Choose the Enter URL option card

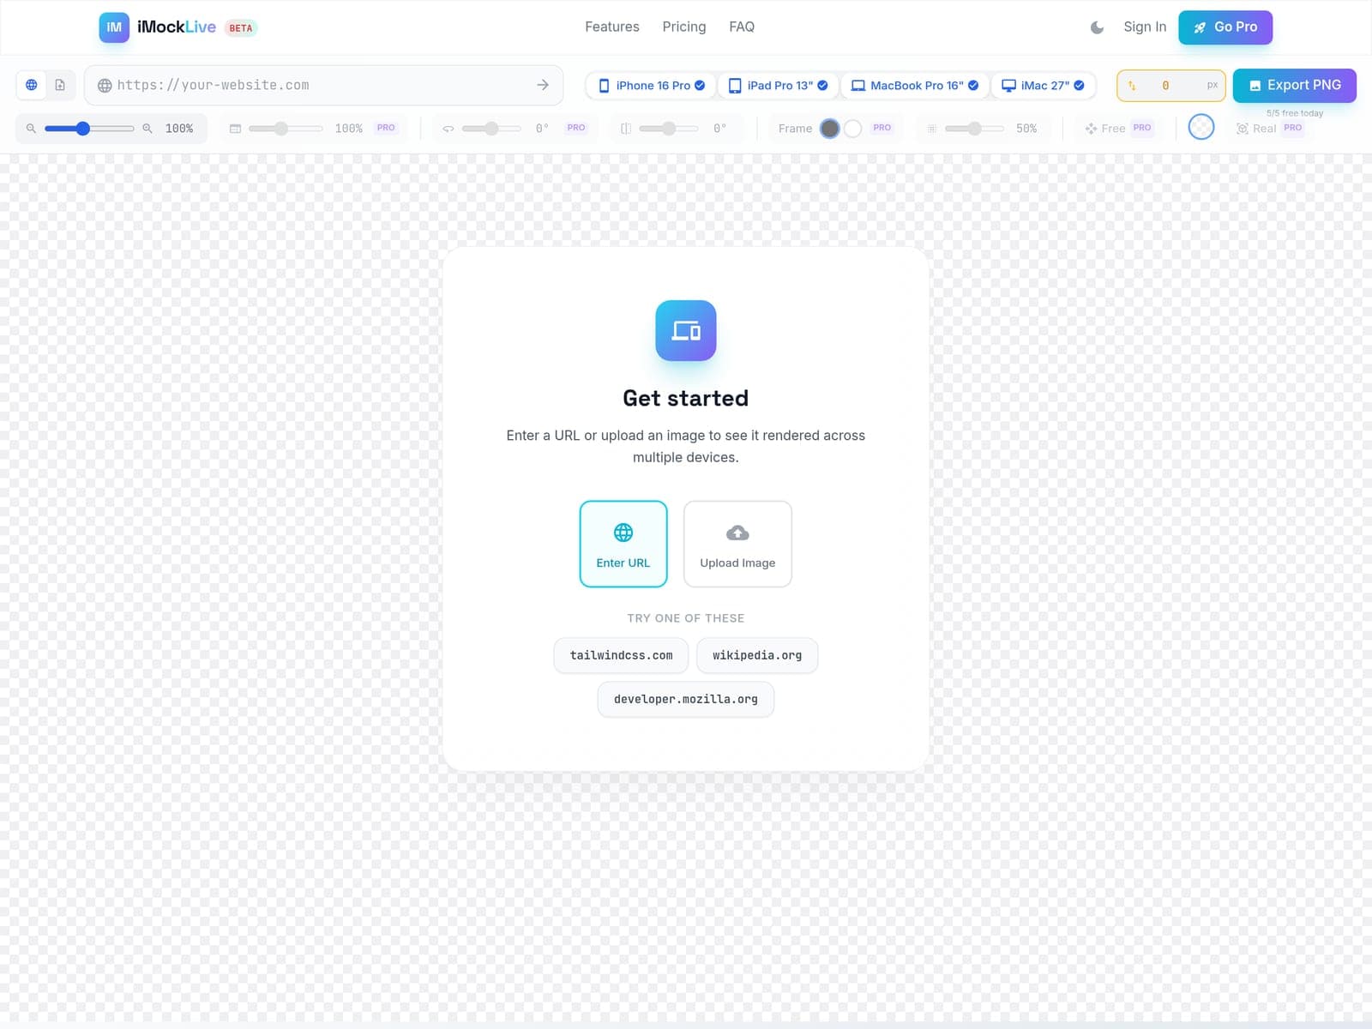pos(623,544)
